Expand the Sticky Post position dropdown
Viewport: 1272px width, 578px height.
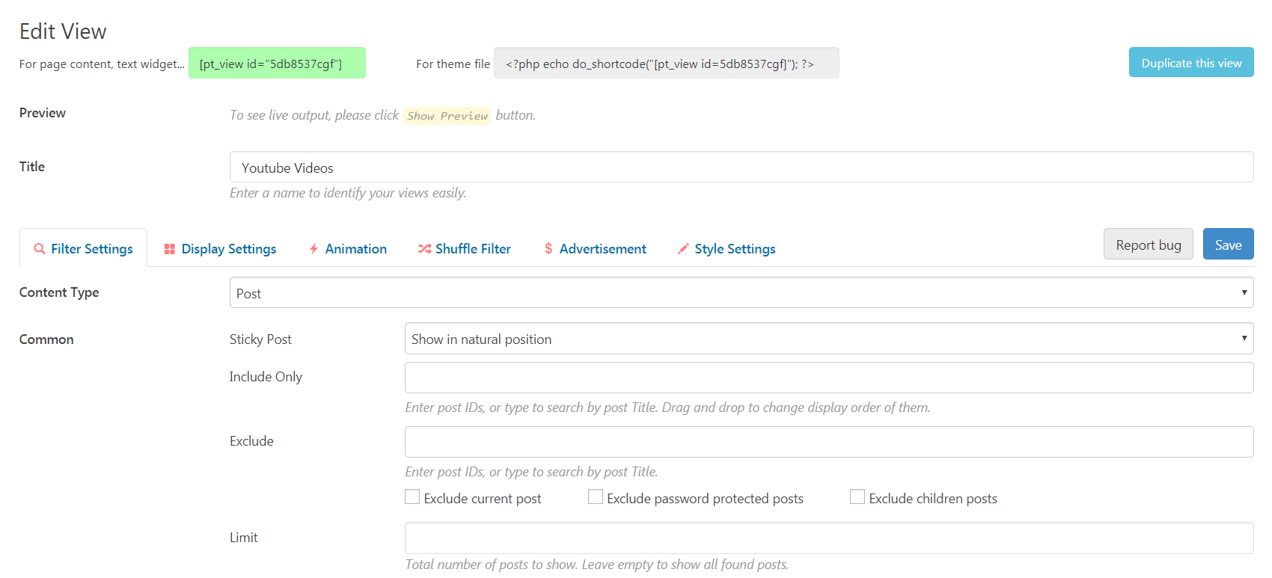829,339
